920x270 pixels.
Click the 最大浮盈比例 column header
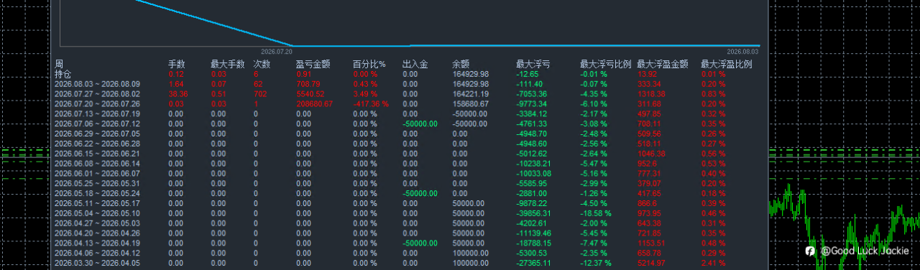(727, 64)
